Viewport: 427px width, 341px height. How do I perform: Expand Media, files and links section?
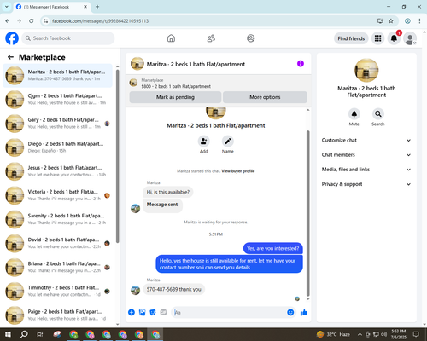tap(366, 170)
